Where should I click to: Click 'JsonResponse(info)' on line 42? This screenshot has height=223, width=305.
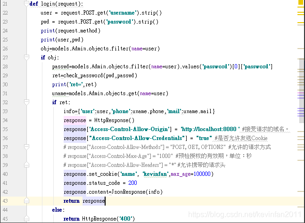pyautogui.click(x=137, y=192)
